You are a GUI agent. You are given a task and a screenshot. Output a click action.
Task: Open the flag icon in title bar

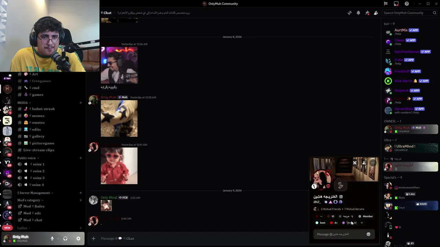386,4
